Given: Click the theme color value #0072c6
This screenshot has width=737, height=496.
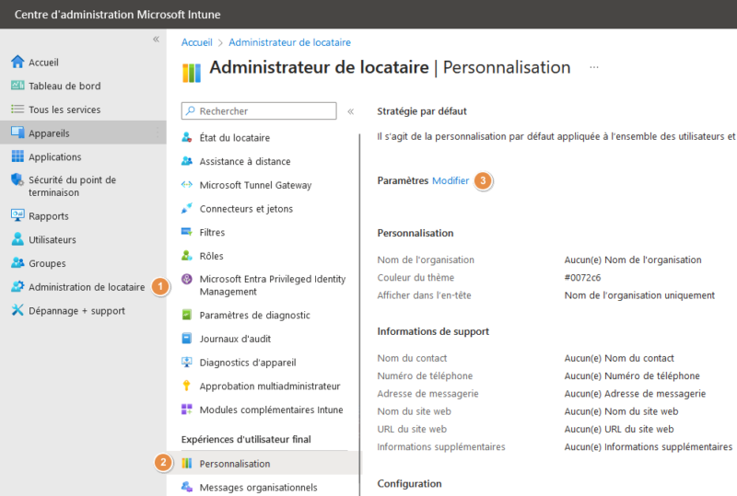Looking at the screenshot, I should [582, 277].
